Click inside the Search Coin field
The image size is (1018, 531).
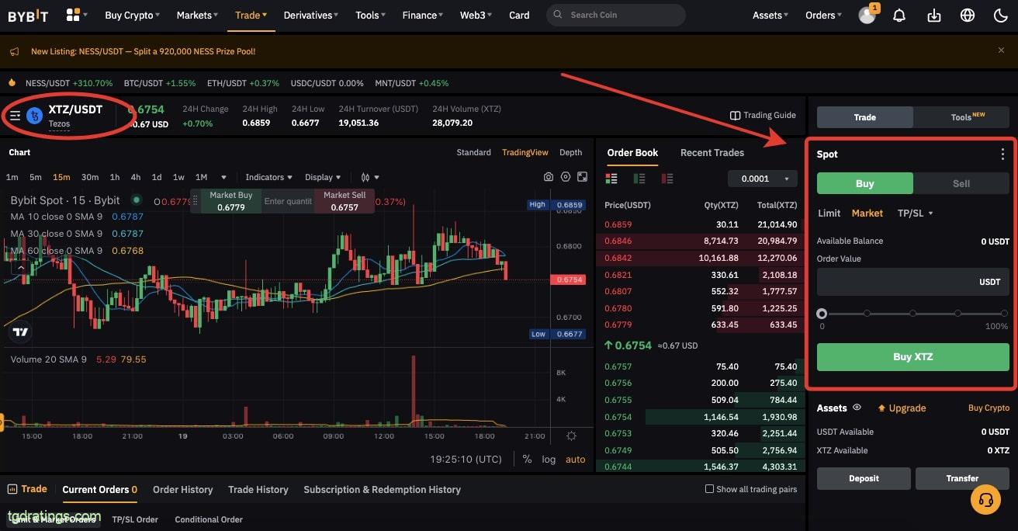pyautogui.click(x=616, y=15)
